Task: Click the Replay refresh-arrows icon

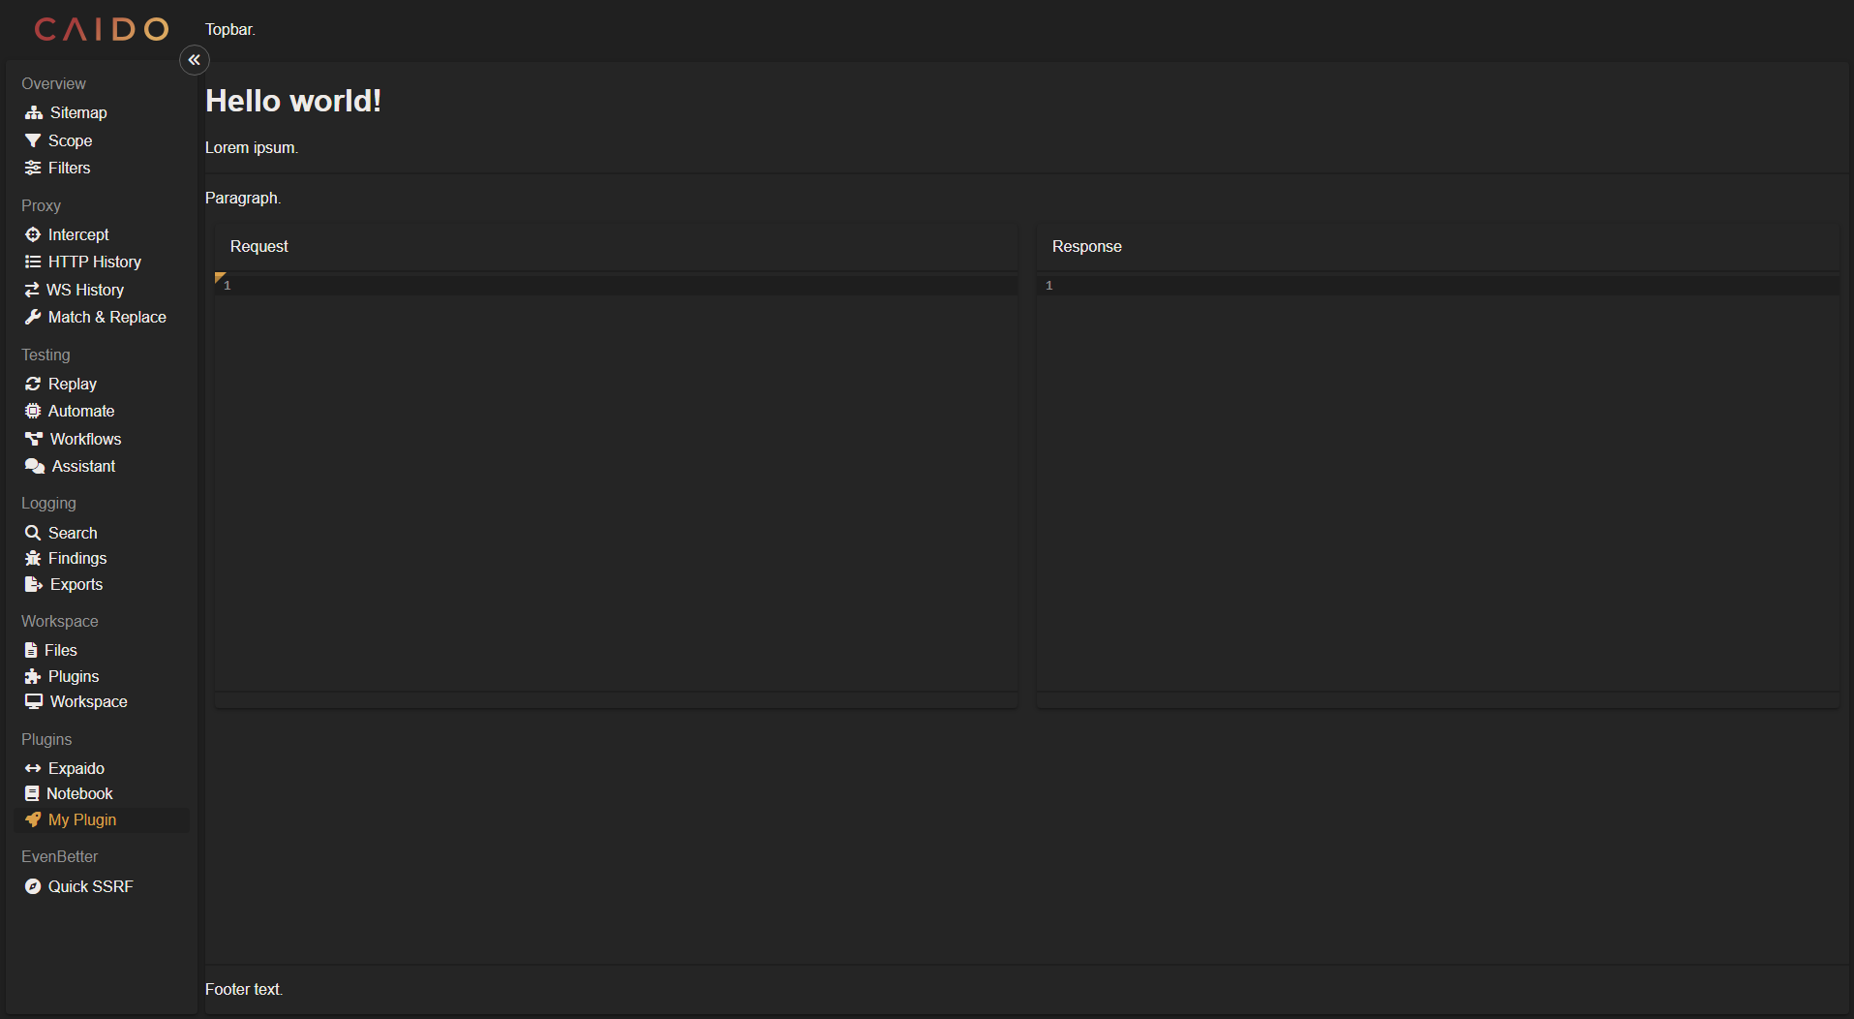Action: 33,385
